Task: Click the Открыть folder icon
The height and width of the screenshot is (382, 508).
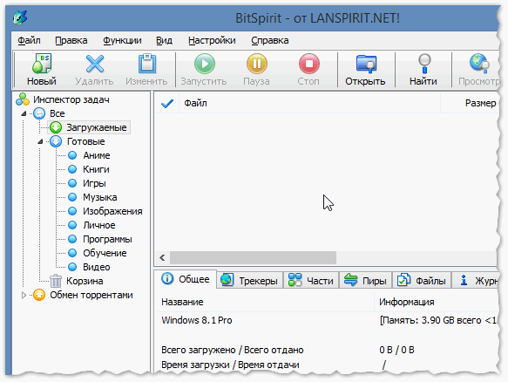Action: coord(366,64)
